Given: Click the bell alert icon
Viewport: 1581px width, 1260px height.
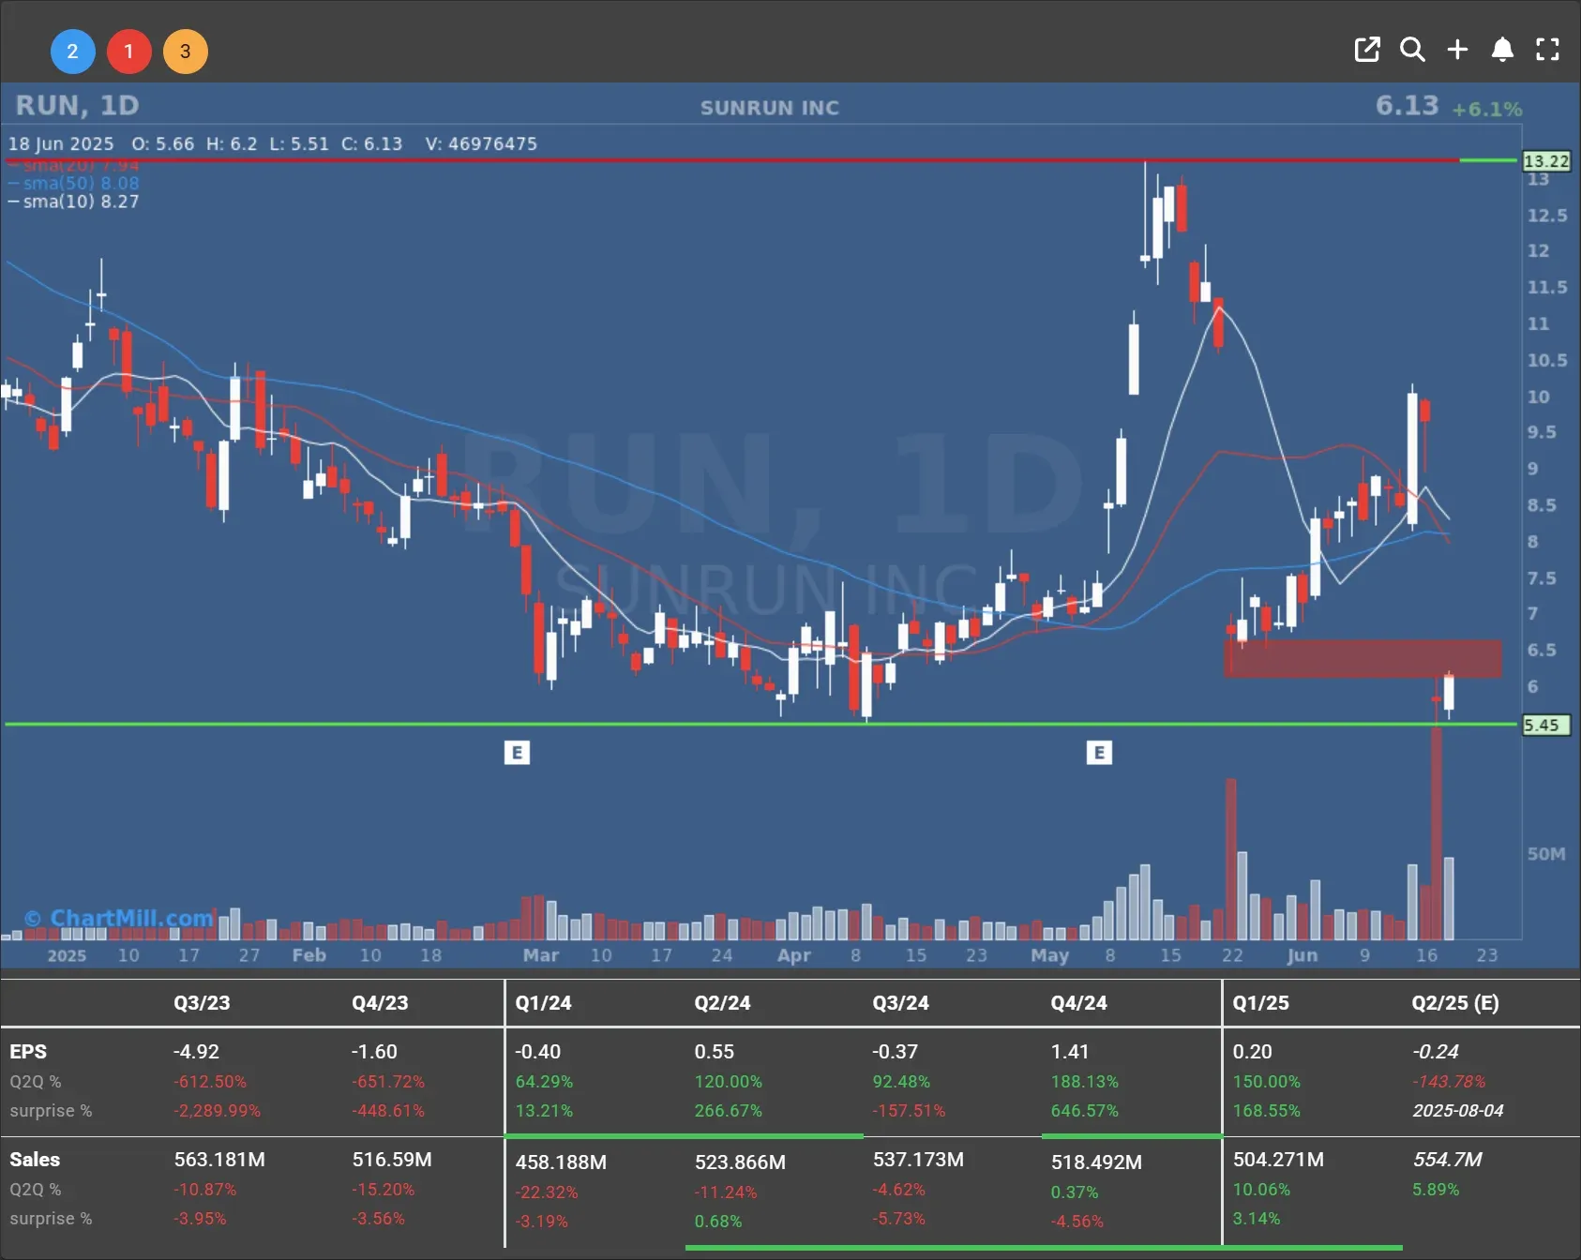Looking at the screenshot, I should (1502, 50).
